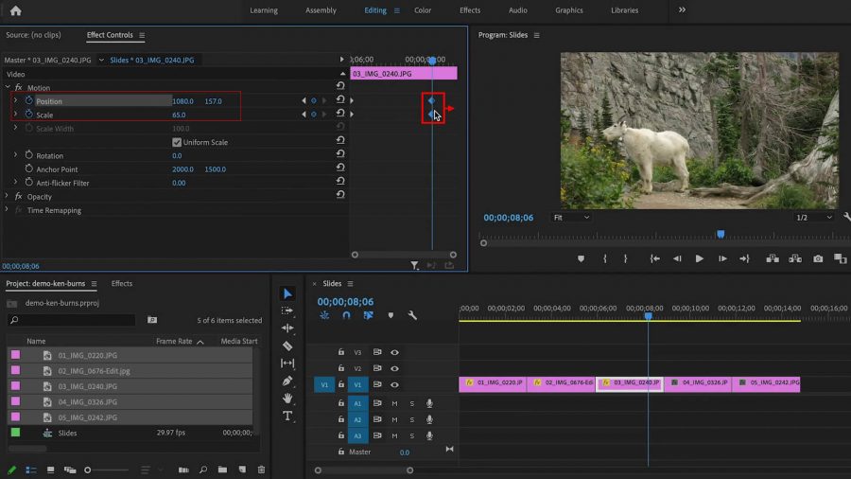This screenshot has width=851, height=479.
Task: Toggle V1 track output eye
Action: [394, 384]
